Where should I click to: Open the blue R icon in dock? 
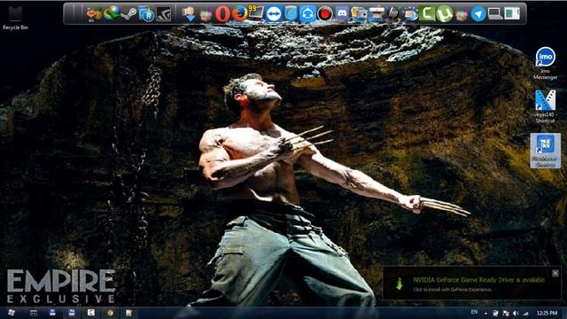(146, 14)
